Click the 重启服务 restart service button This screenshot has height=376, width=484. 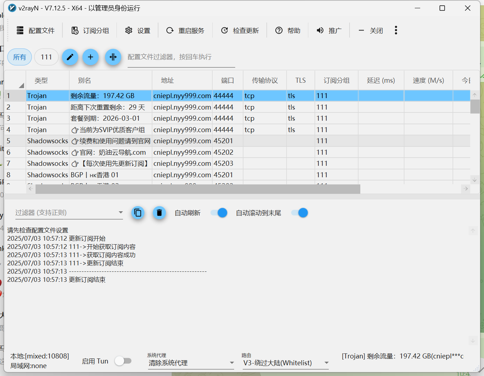pos(185,30)
